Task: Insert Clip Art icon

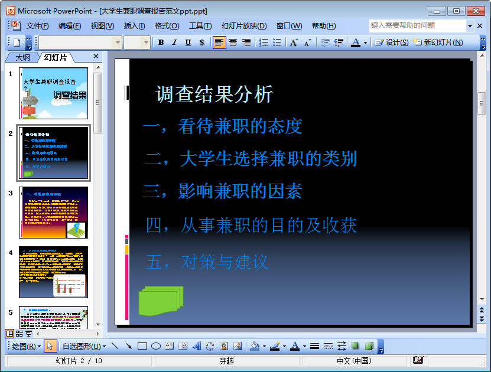Action: tap(224, 346)
